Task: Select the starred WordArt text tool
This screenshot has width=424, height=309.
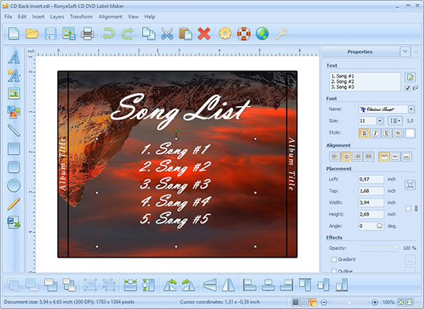Action: tap(14, 75)
